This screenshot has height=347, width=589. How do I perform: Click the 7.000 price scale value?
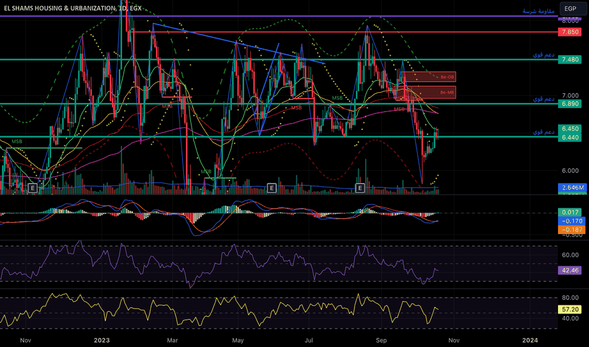click(x=570, y=96)
